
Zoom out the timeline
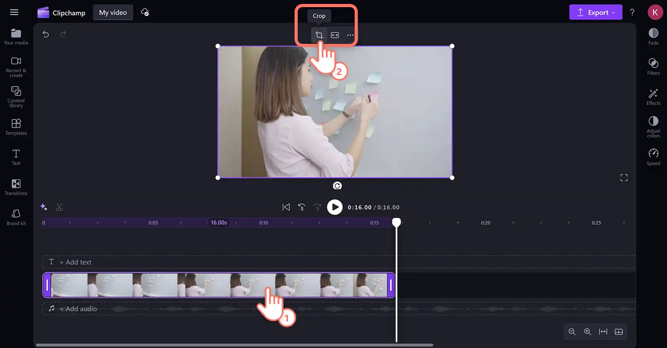[x=572, y=332]
